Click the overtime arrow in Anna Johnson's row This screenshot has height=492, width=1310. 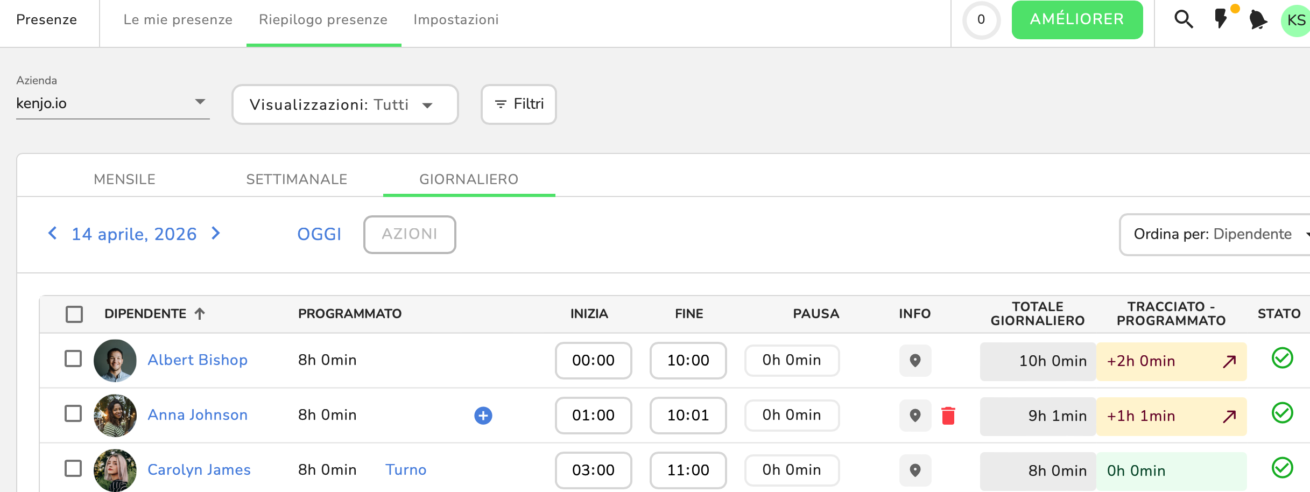(1229, 416)
